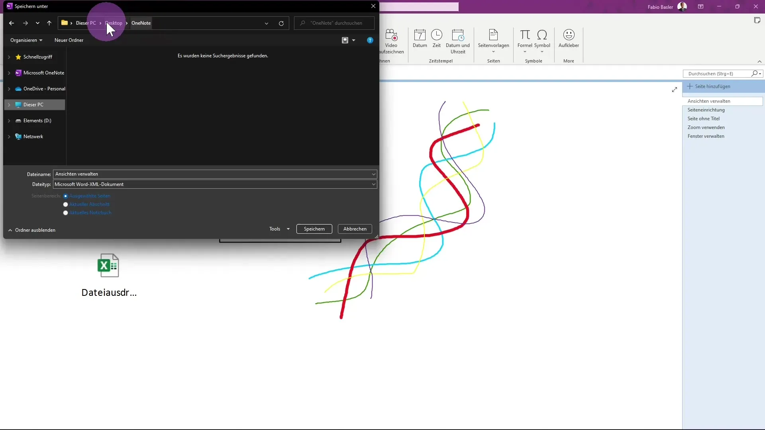This screenshot has width=765, height=430.
Task: Collapse folders with Ordner ausblenden
Action: click(x=32, y=230)
